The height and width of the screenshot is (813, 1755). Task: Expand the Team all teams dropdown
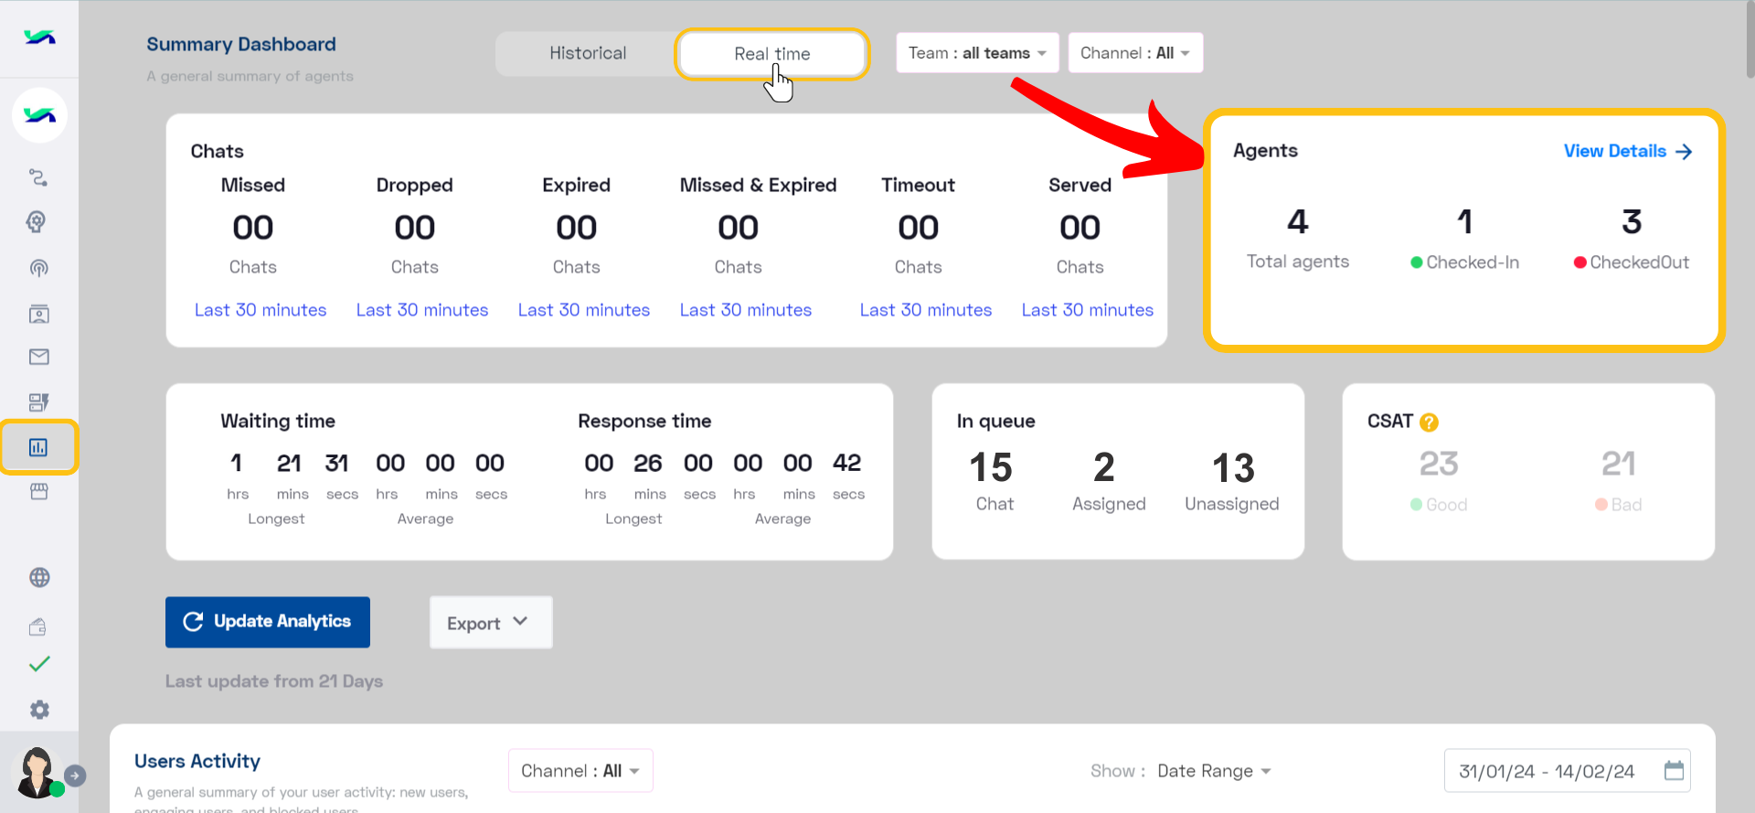[977, 53]
